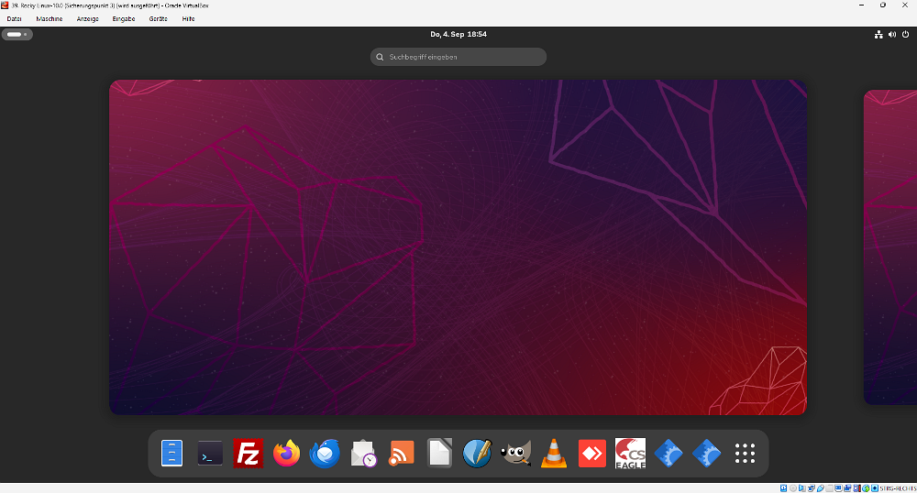917x493 pixels.
Task: Open AnyDesk remote desktop app
Action: 592,454
